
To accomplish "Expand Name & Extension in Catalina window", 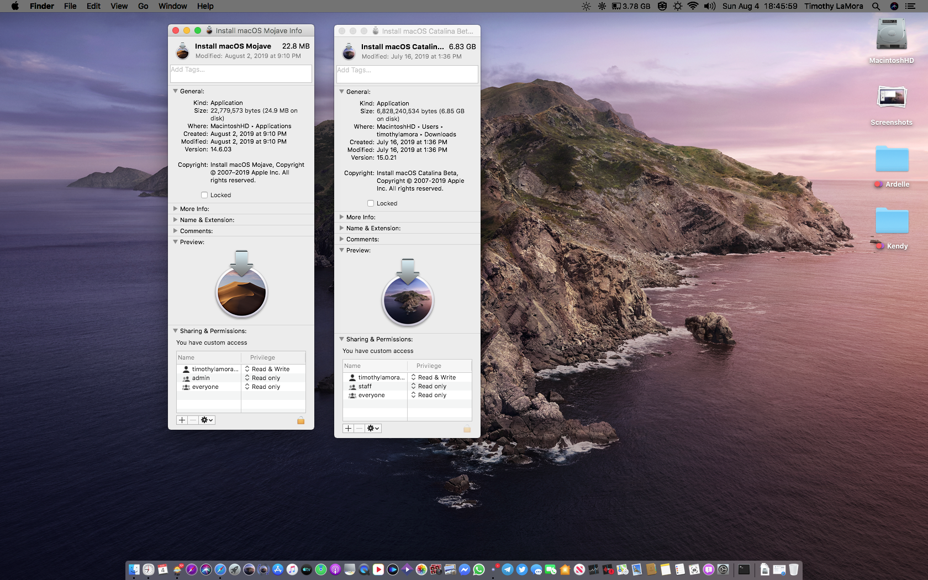I will (341, 228).
